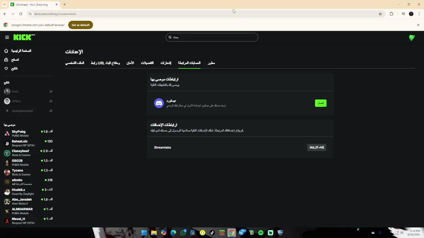Open followed channel Aziz
The width and height of the screenshot is (424, 238).
[x=15, y=92]
